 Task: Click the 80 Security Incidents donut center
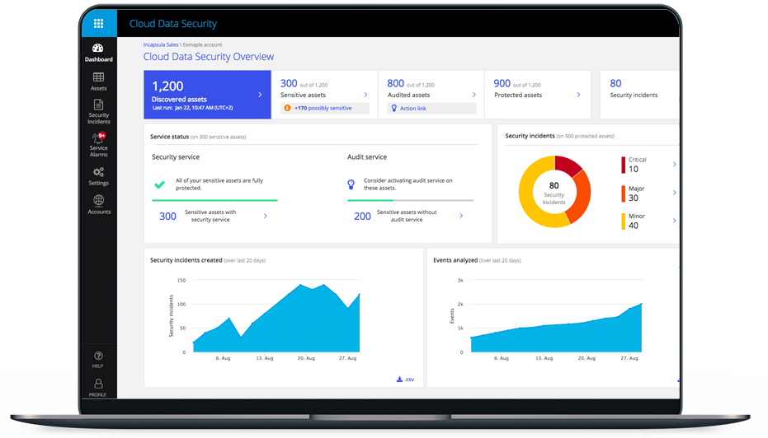click(554, 193)
